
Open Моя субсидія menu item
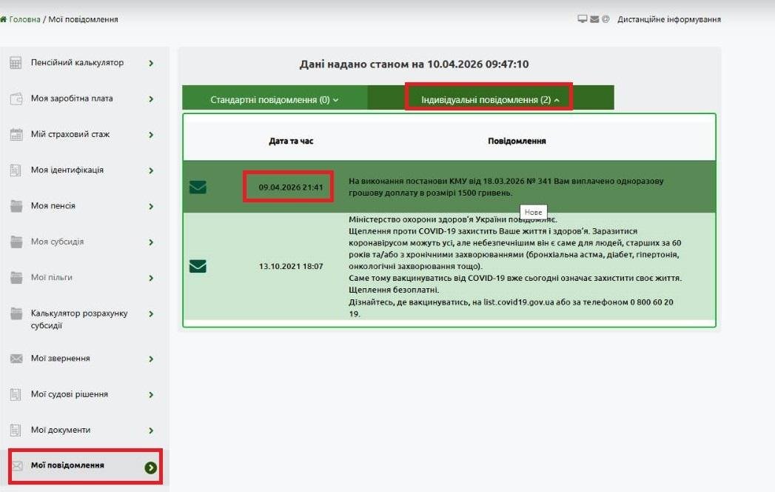(57, 242)
